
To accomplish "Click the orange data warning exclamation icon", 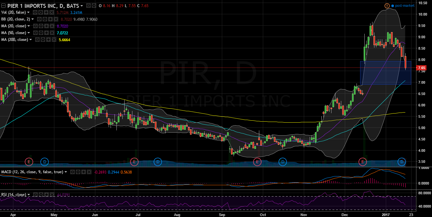I will click(x=387, y=6).
